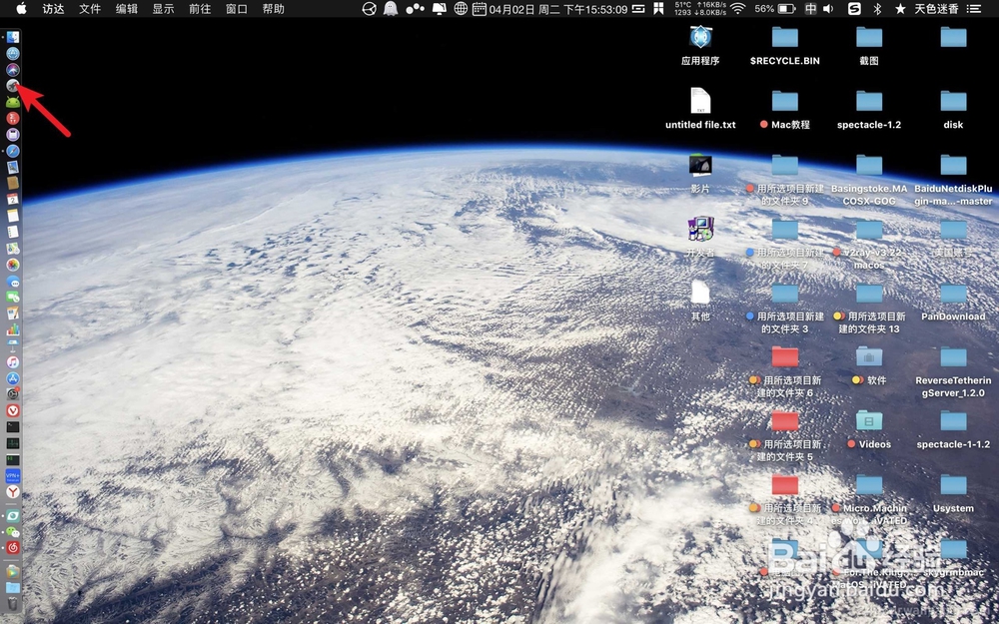Open 访达 menu
The width and height of the screenshot is (999, 624).
tap(54, 9)
